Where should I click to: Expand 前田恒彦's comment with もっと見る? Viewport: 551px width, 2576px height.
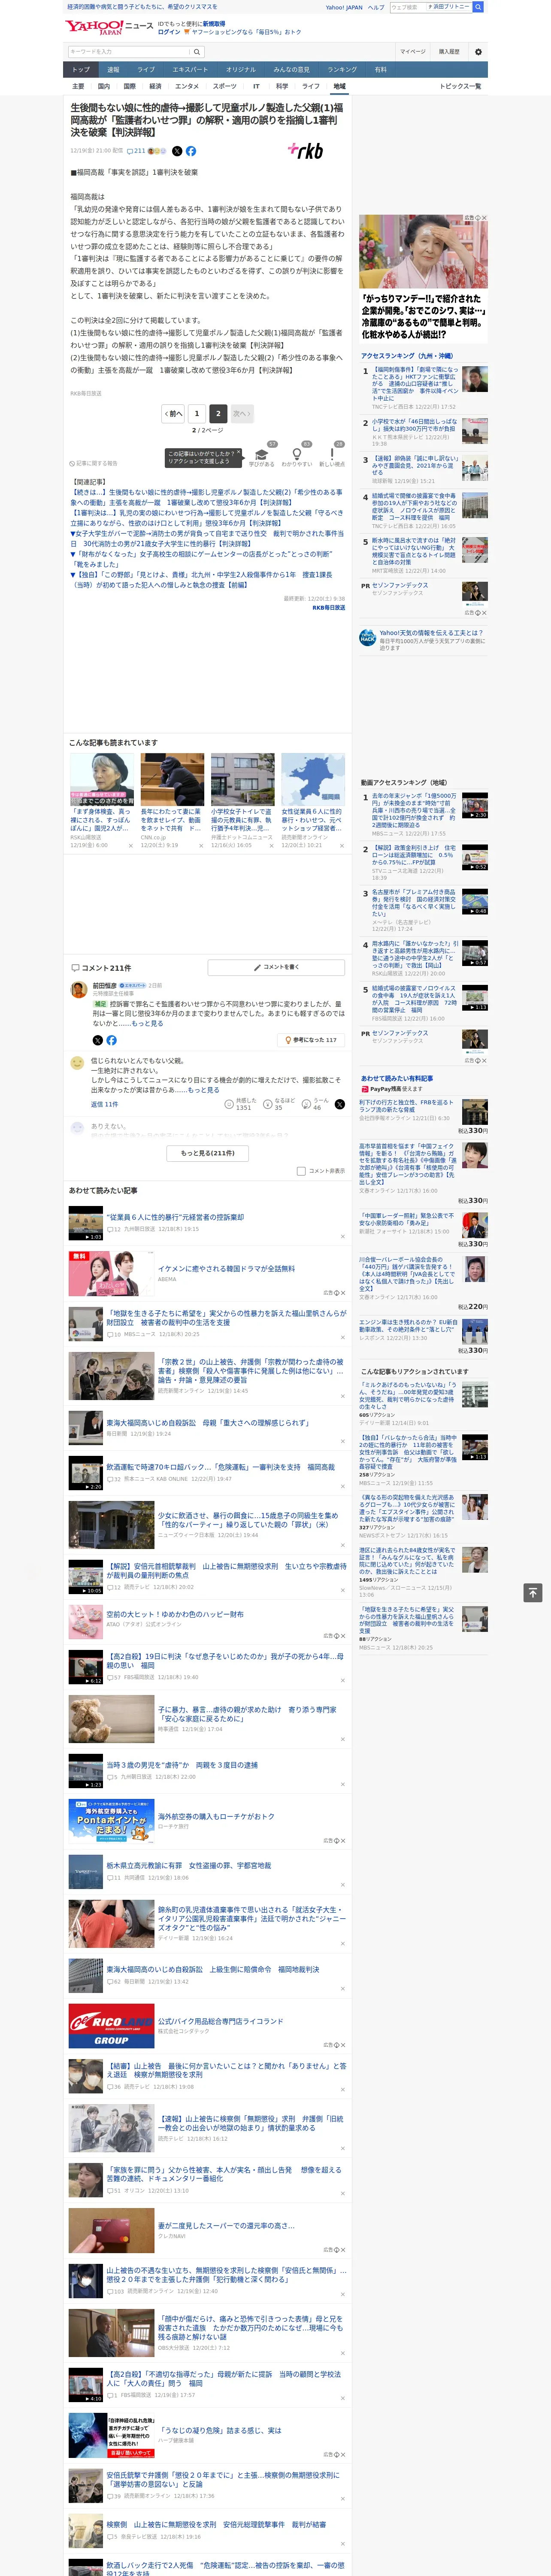[x=147, y=1023]
